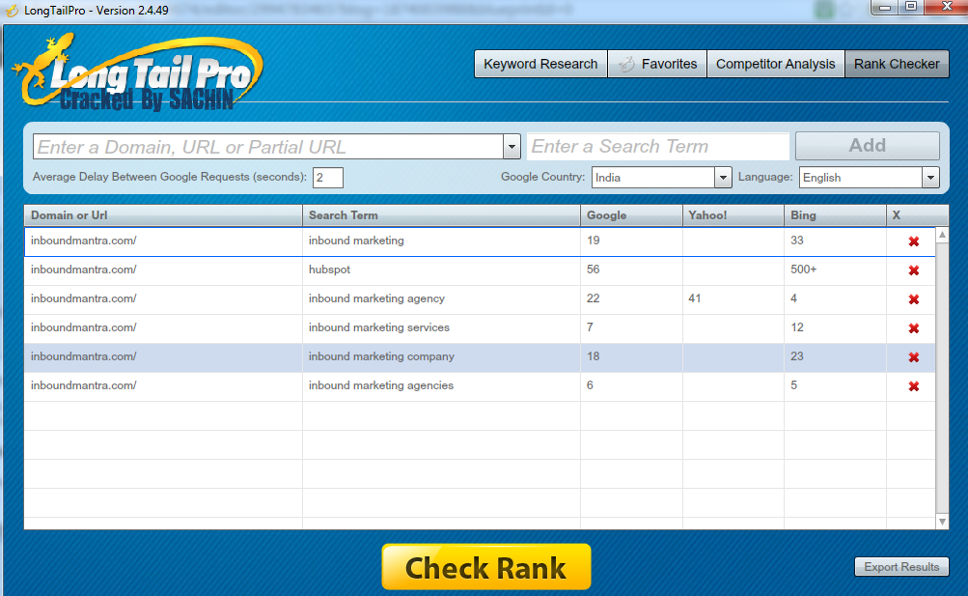Click the LongTailPro title bar app icon
The width and height of the screenshot is (968, 596).
(x=12, y=11)
